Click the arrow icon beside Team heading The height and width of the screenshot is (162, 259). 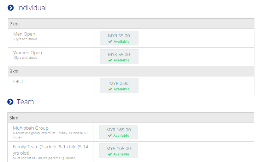click(10, 102)
